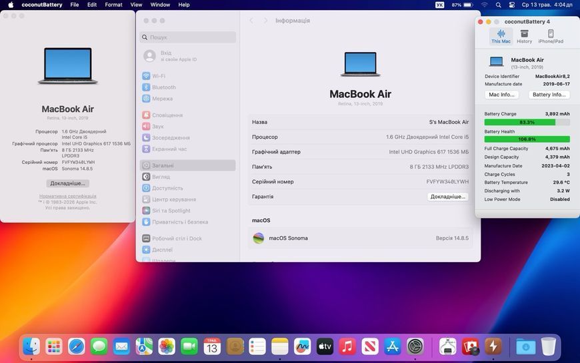The height and width of the screenshot is (363, 580).
Task: Open Photos from the Dock
Action: point(167,347)
